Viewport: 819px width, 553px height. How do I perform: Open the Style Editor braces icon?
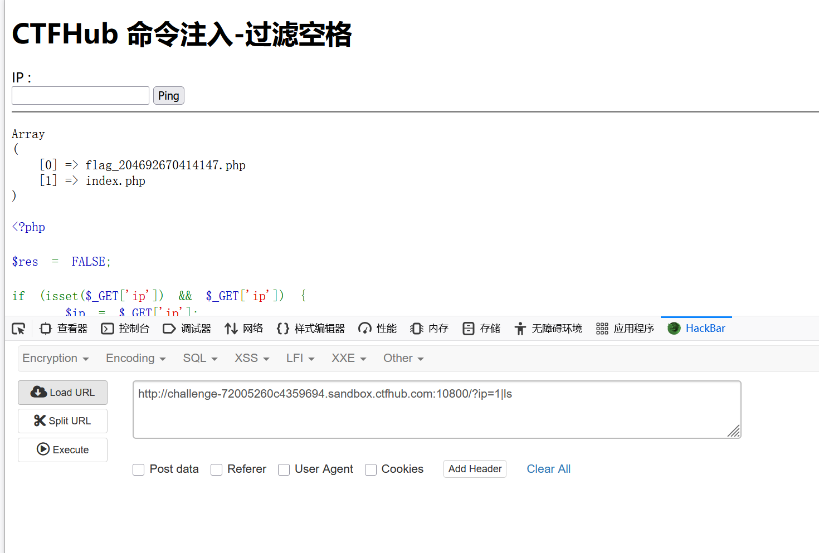[283, 329]
